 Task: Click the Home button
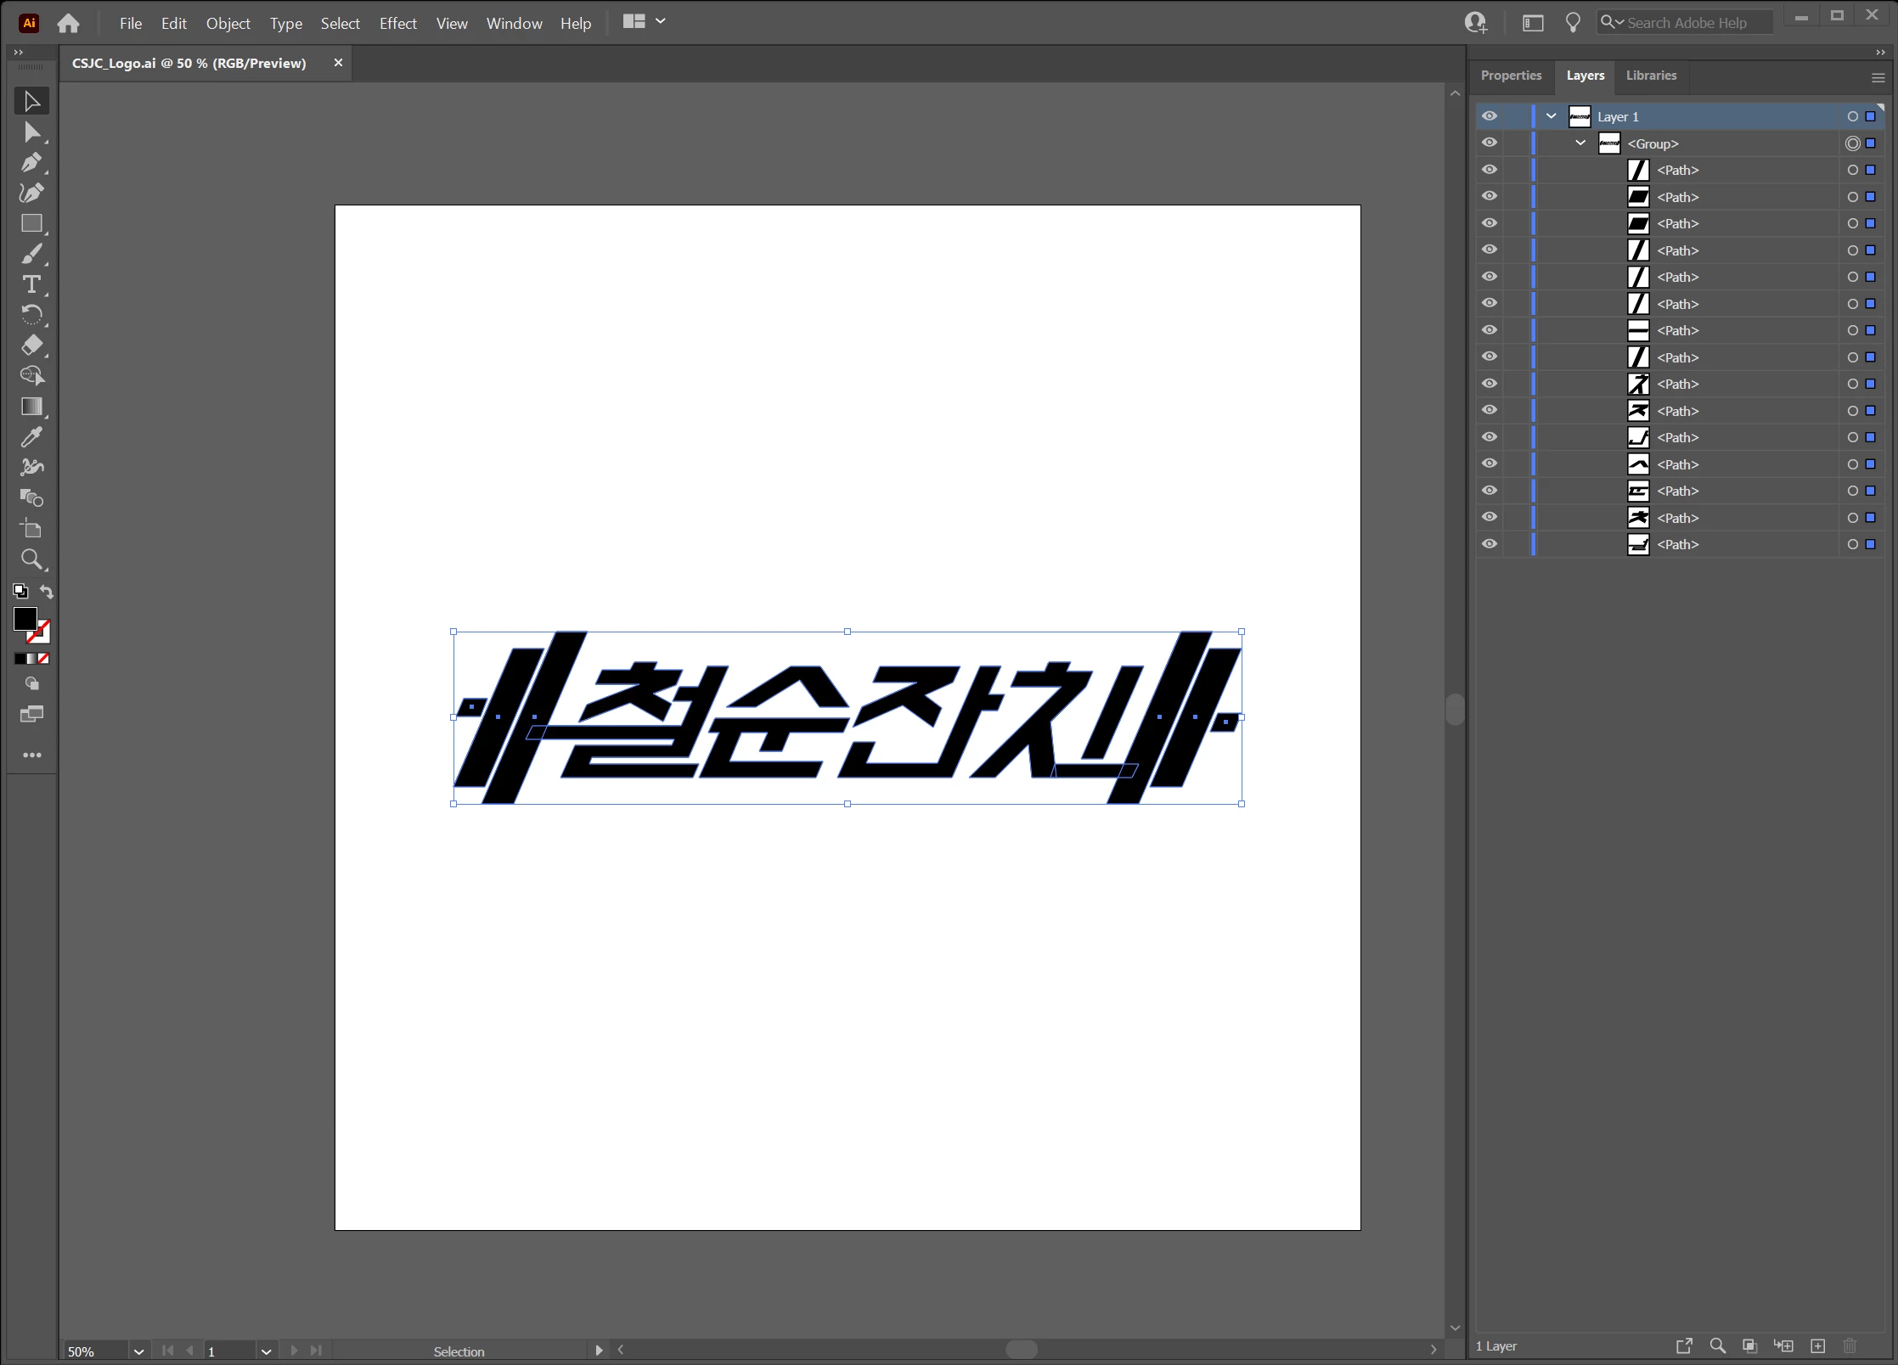coord(68,23)
